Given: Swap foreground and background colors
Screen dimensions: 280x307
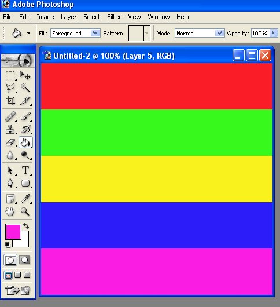Looking at the screenshot, I should point(26,226).
